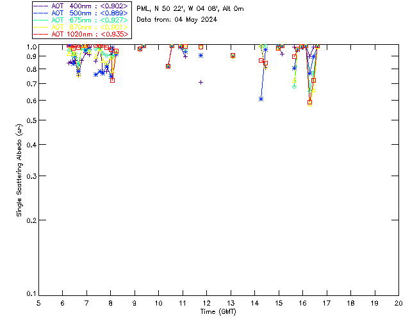The image size is (410, 328).
Task: Click the green diamond marker near 0.68 at 15.6h
Action: [x=295, y=86]
